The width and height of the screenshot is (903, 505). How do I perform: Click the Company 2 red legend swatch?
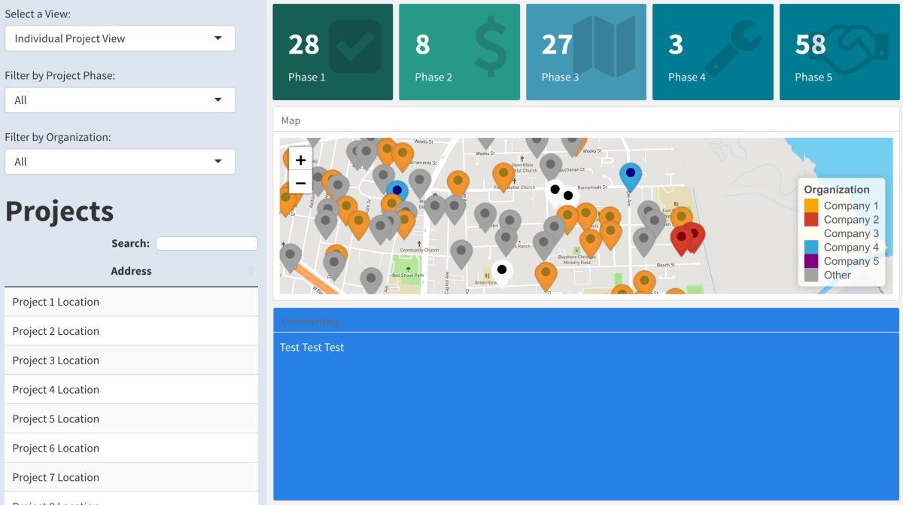pos(811,219)
